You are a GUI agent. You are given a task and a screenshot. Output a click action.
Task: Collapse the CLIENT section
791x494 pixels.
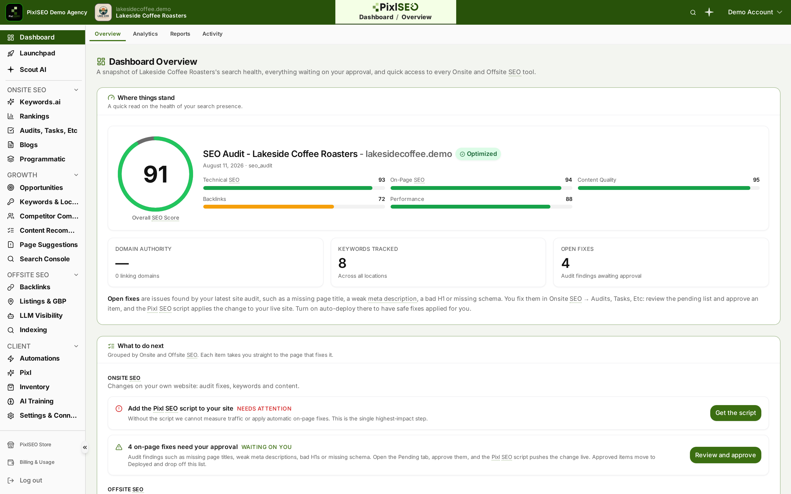click(76, 346)
